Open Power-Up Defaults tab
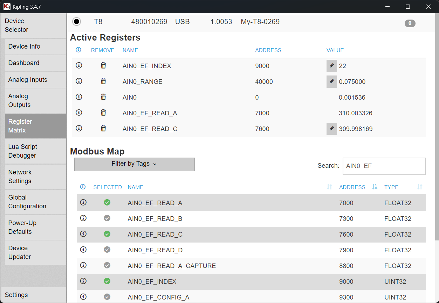This screenshot has width=439, height=303. click(35, 227)
